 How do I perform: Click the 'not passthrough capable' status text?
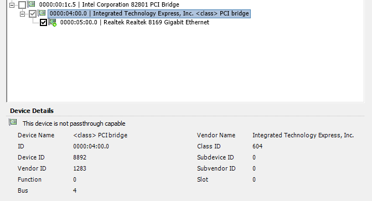pos(74,123)
